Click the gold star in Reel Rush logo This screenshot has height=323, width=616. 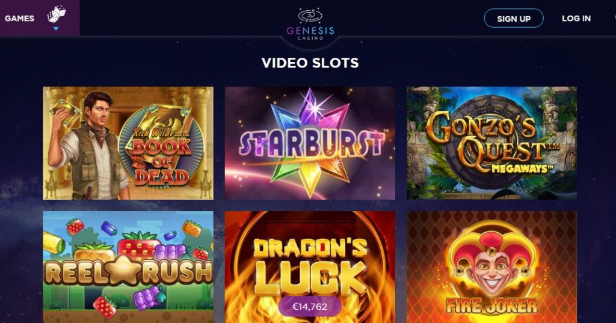[125, 270]
